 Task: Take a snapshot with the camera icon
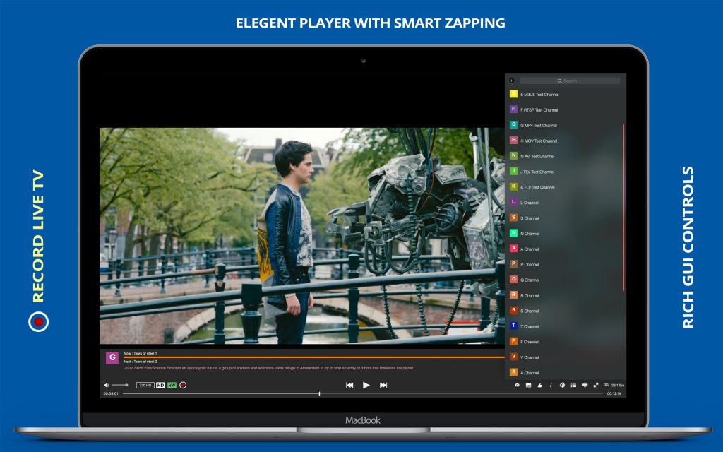(518, 385)
